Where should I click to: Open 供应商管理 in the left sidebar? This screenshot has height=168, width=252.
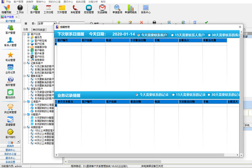click(10, 109)
